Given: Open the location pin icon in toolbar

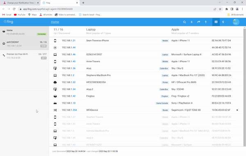Looking at the screenshot, I should [223, 22].
